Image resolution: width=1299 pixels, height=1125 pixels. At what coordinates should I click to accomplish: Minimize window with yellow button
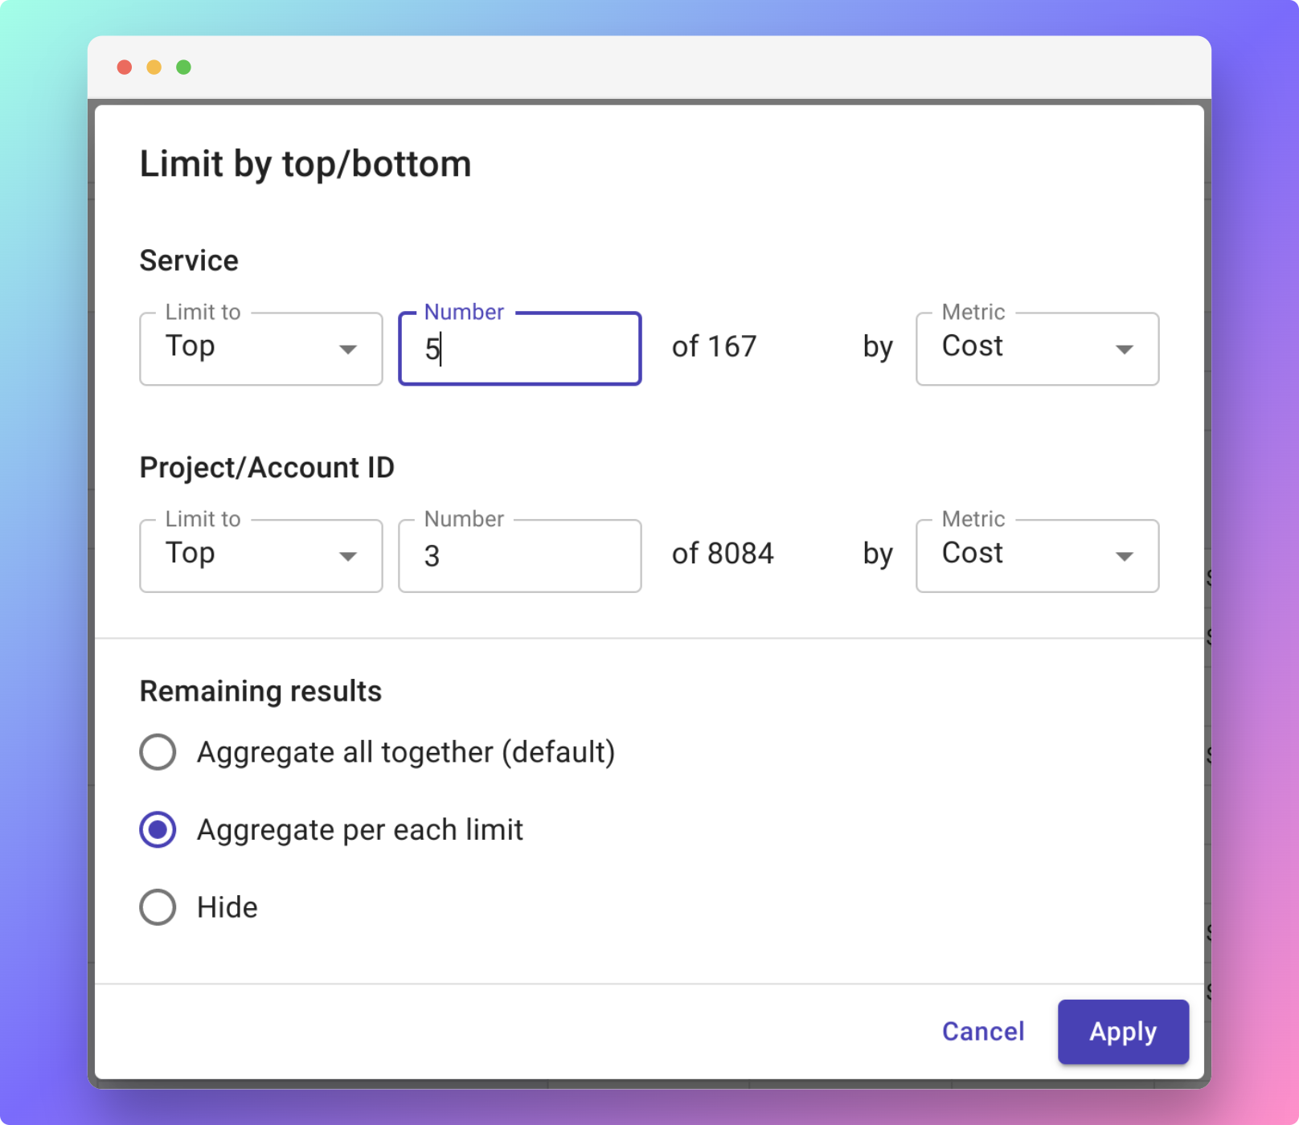[154, 67]
